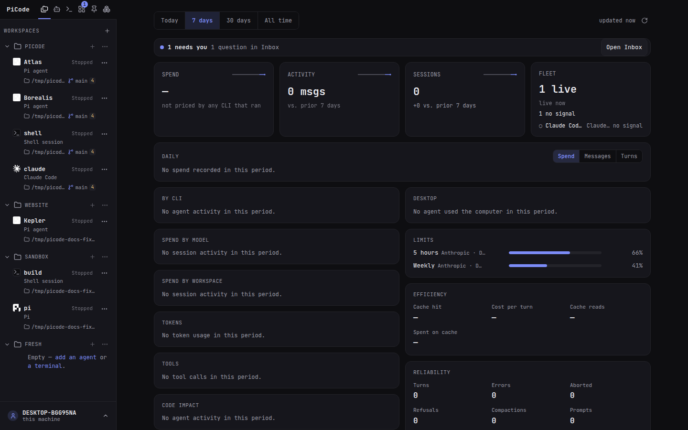Open the pin icon in header

94,9
